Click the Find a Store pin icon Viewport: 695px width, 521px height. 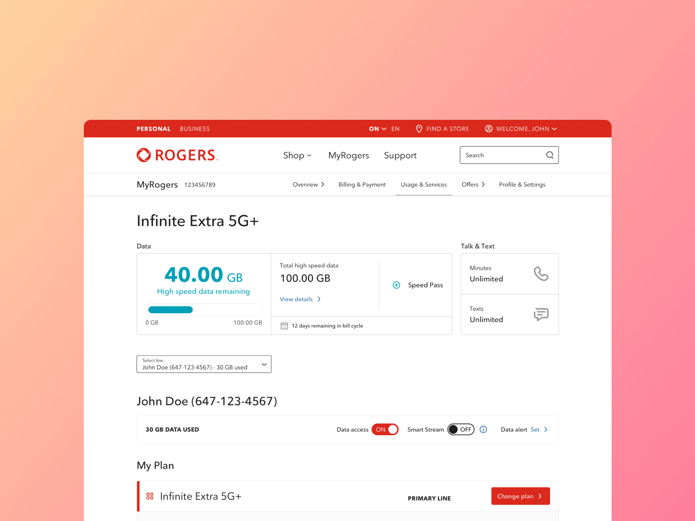coord(419,129)
